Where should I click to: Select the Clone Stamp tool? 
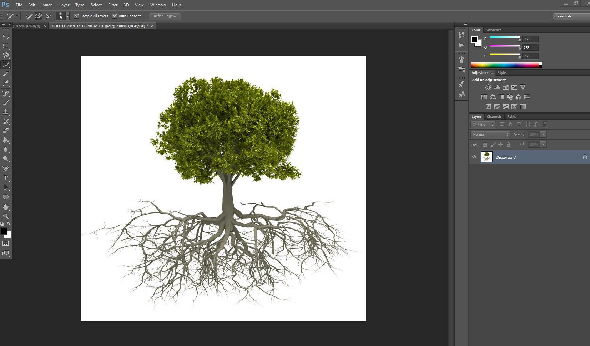tap(6, 112)
